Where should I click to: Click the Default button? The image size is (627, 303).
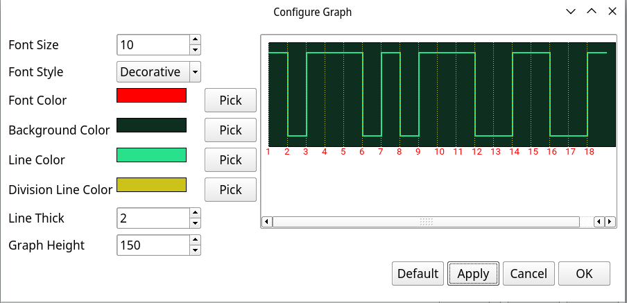coord(418,274)
